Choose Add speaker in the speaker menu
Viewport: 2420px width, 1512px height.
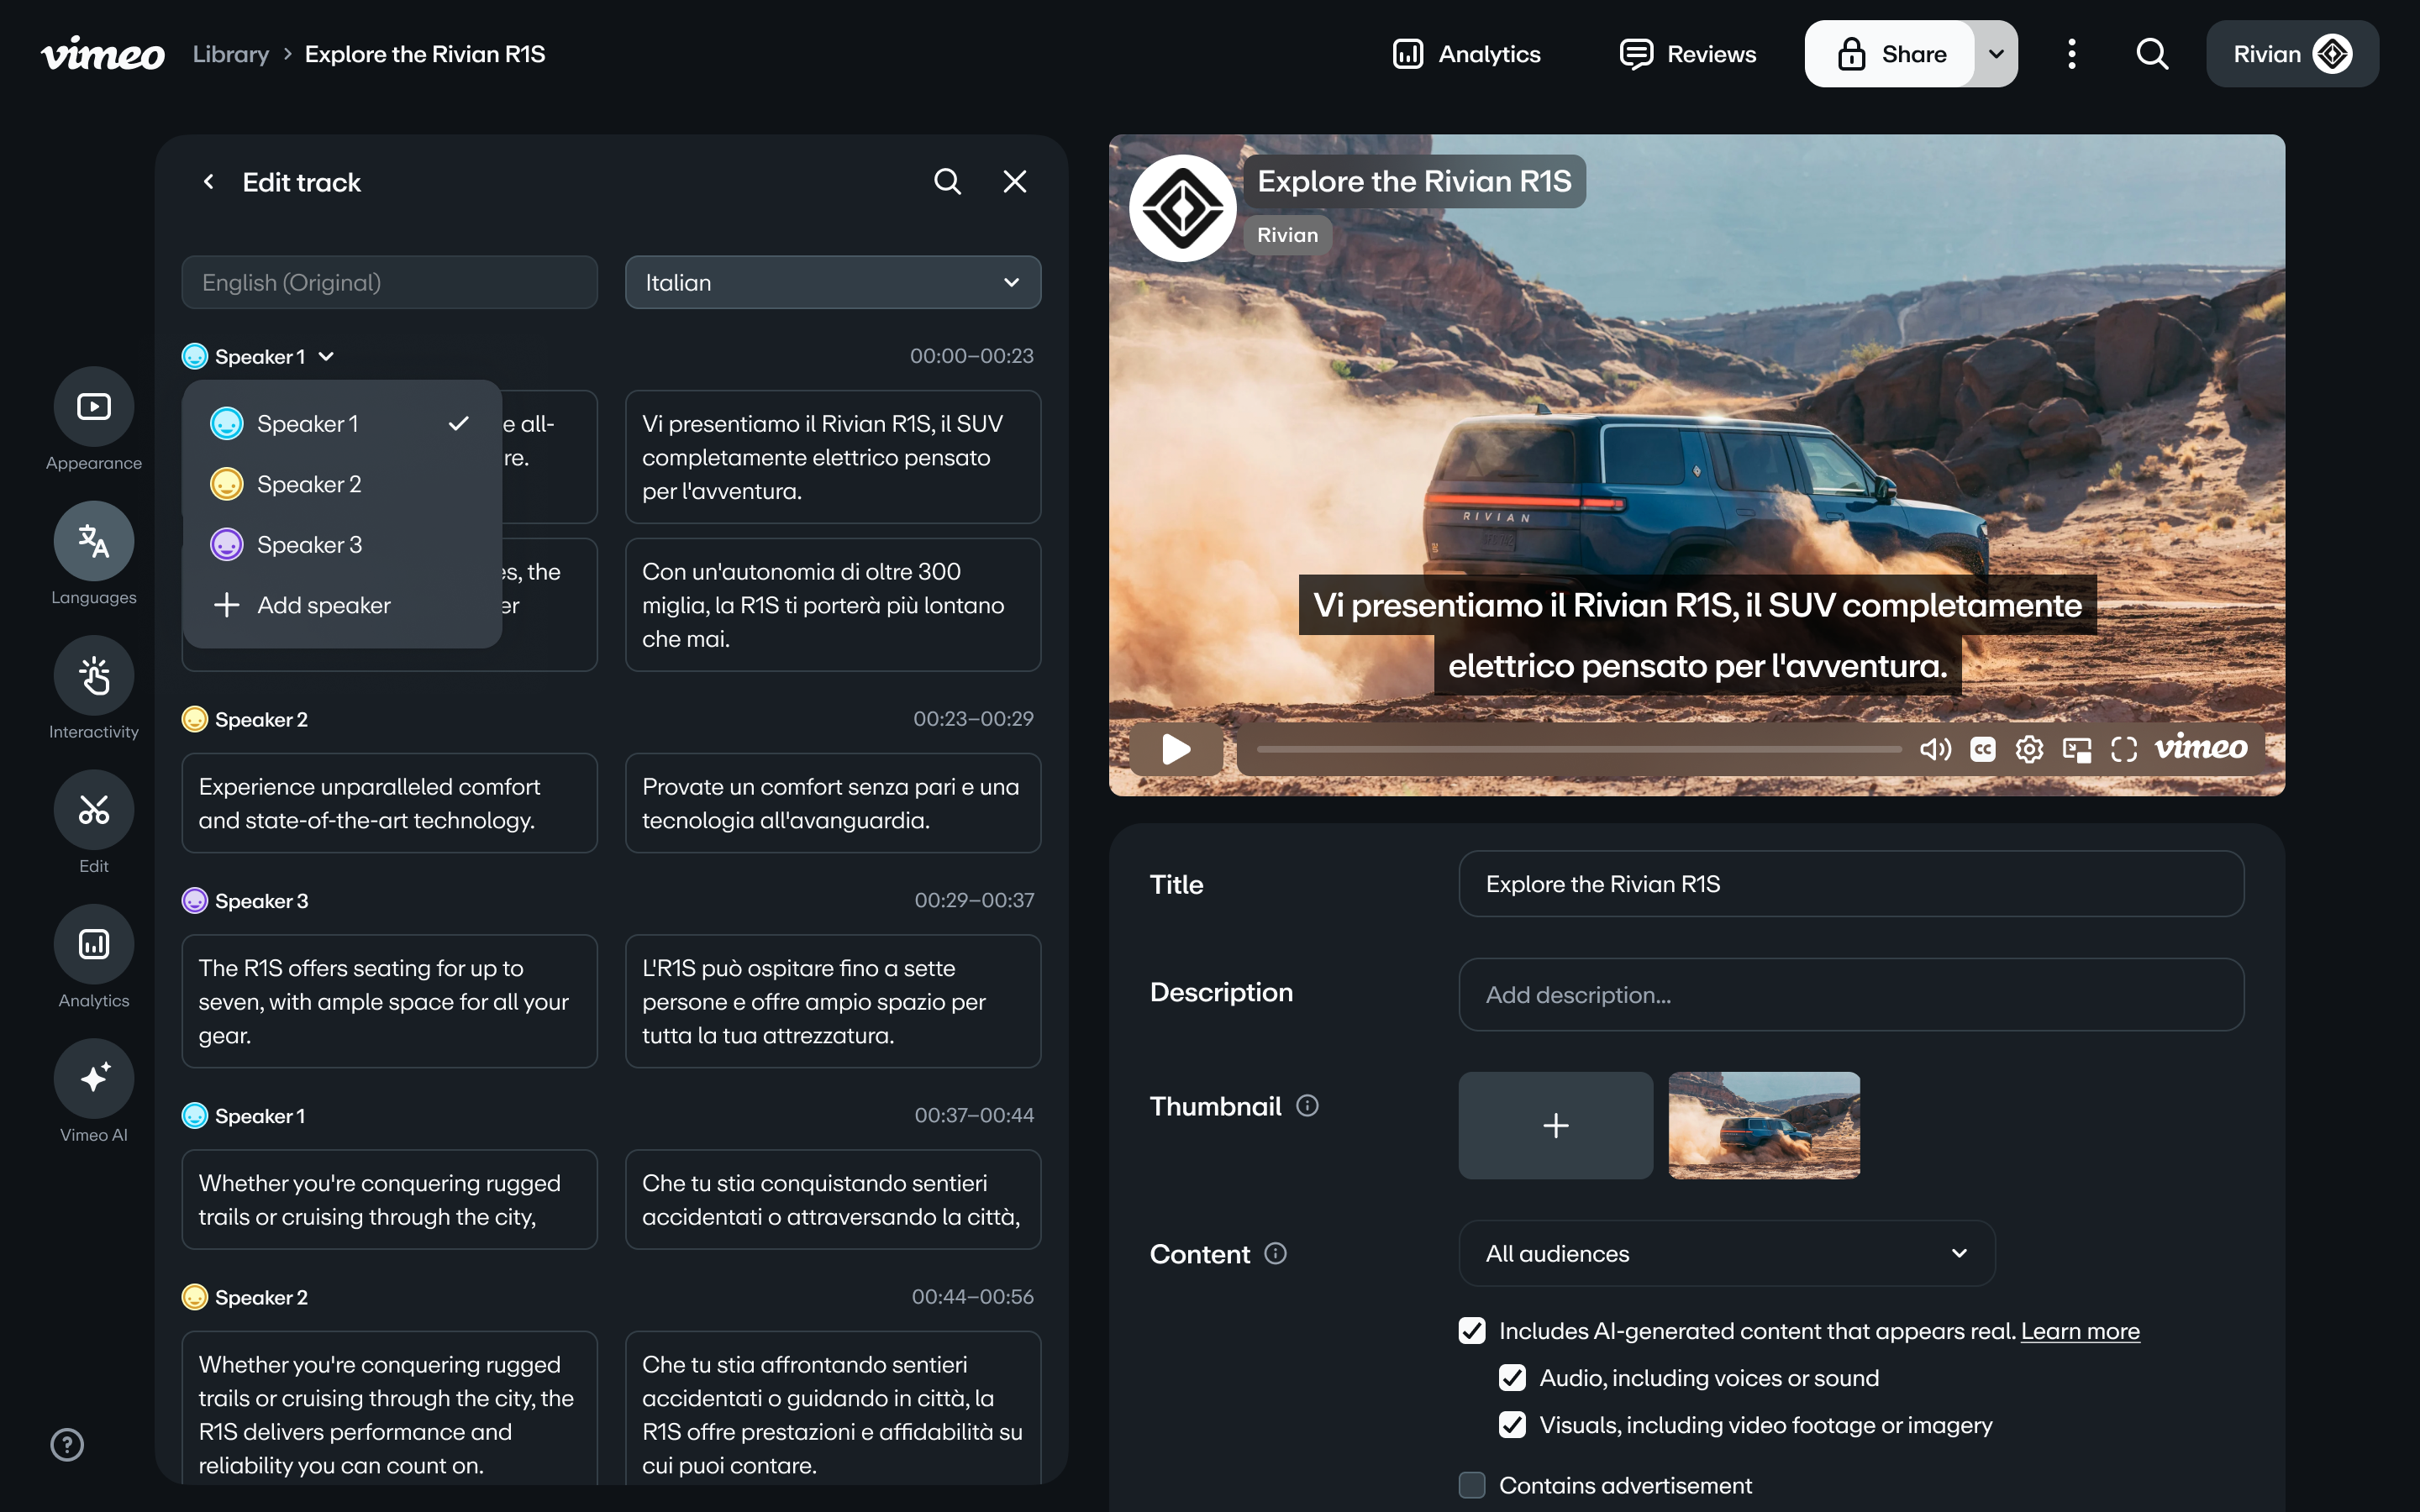(322, 605)
